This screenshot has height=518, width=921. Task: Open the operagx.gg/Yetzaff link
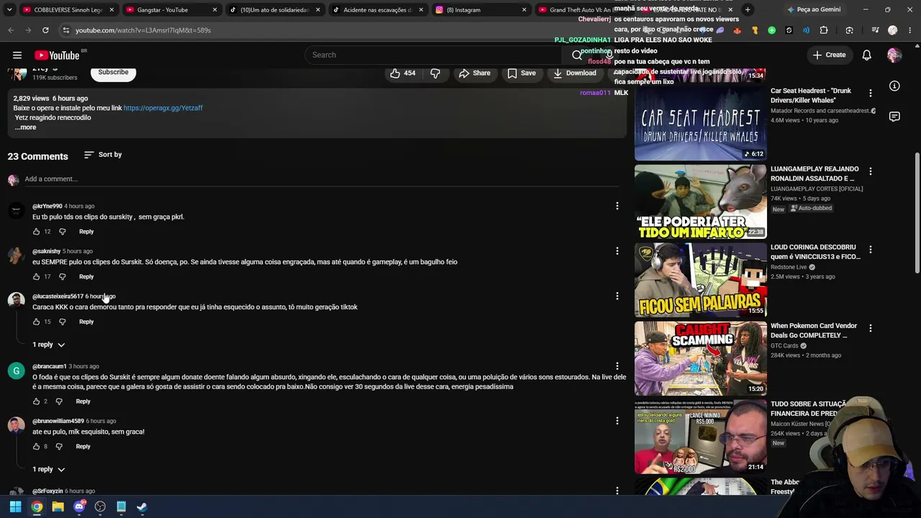point(163,108)
